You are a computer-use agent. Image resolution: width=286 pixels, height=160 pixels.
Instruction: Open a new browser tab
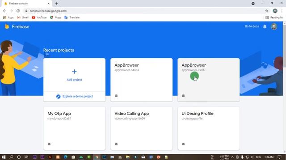[x=57, y=4]
